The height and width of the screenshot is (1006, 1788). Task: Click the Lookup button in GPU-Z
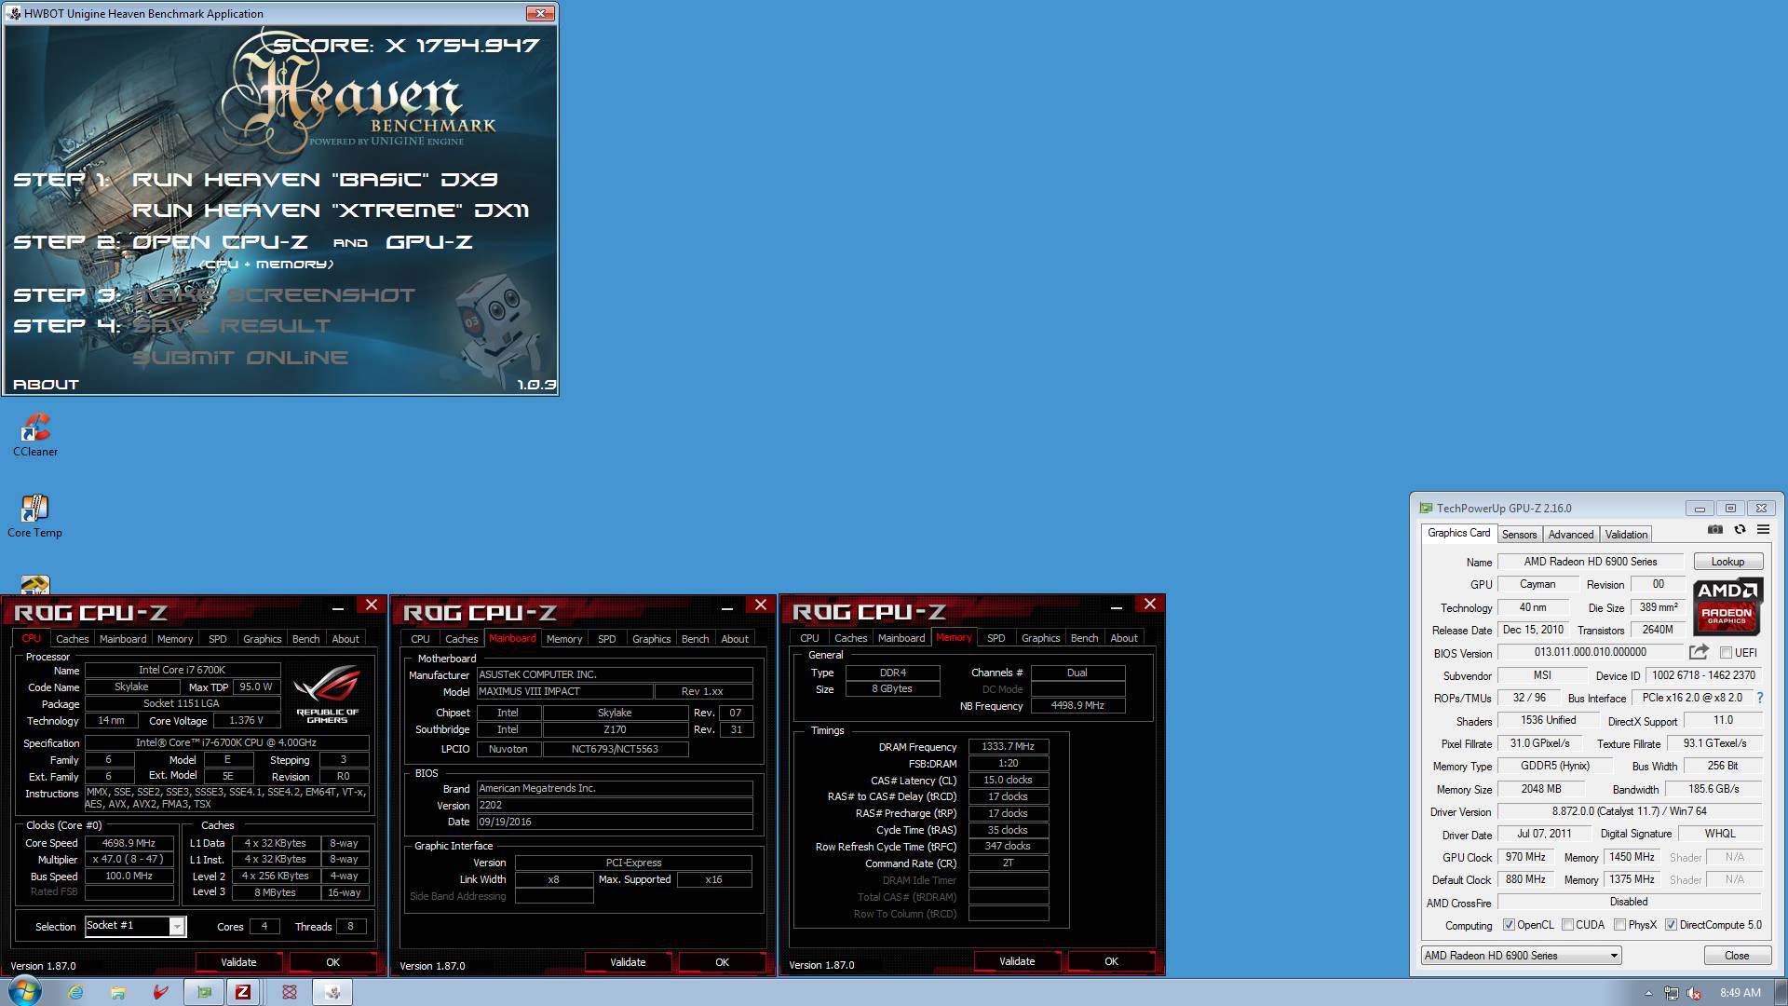[x=1727, y=562]
